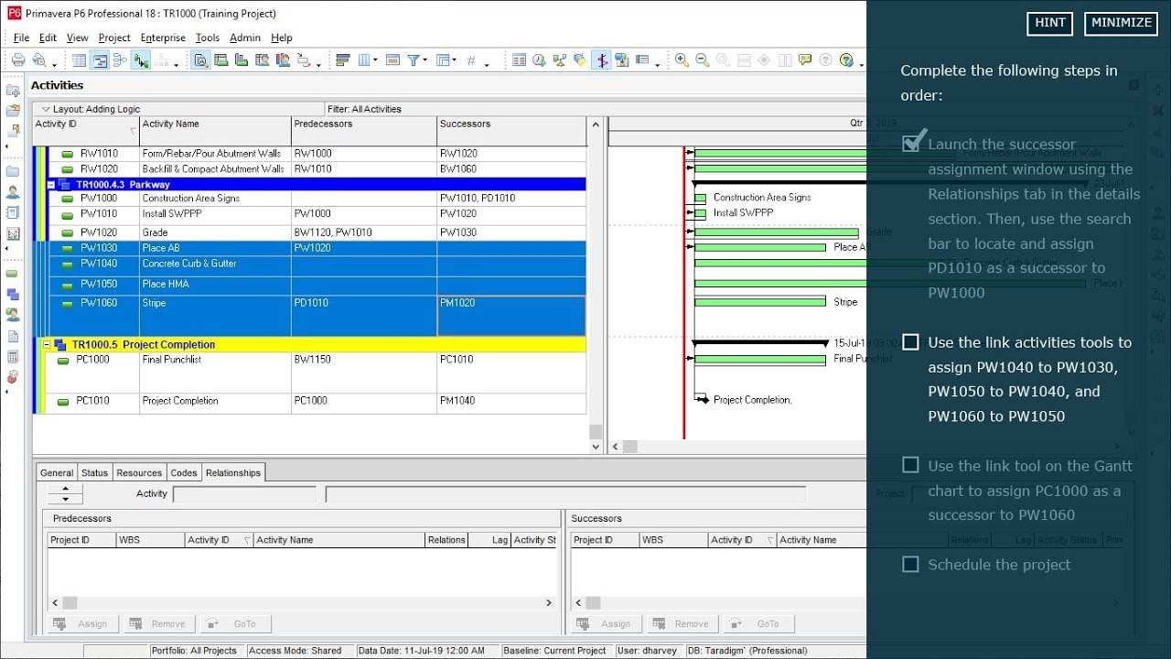Show Resource Usage Spreadsheet icon
The image size is (1171, 659).
click(263, 60)
